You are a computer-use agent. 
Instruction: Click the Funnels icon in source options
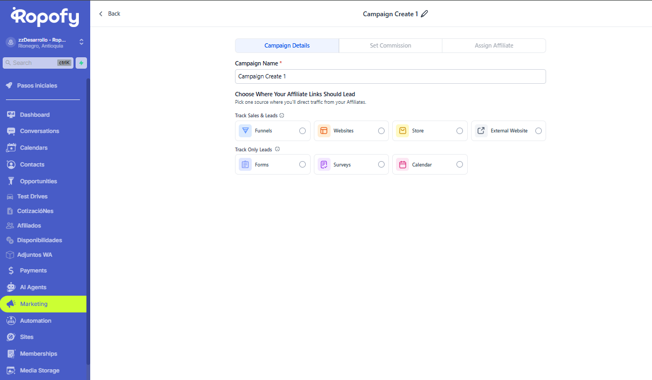coord(245,131)
